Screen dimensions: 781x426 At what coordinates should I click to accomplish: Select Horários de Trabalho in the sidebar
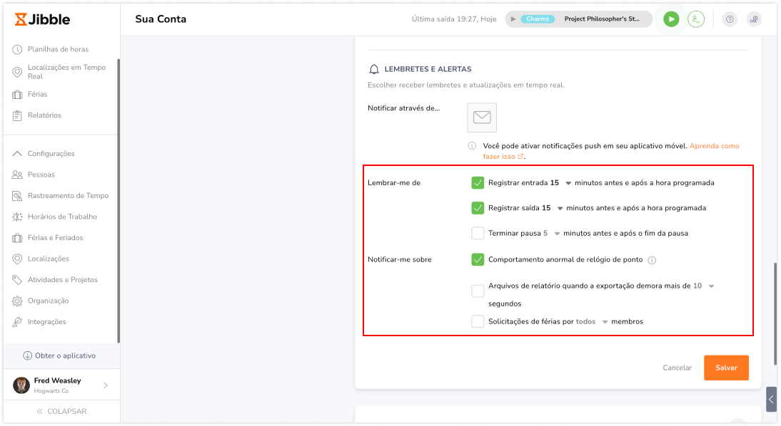click(x=61, y=216)
